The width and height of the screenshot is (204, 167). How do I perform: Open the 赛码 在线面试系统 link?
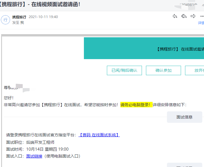pyautogui.click(x=99, y=135)
